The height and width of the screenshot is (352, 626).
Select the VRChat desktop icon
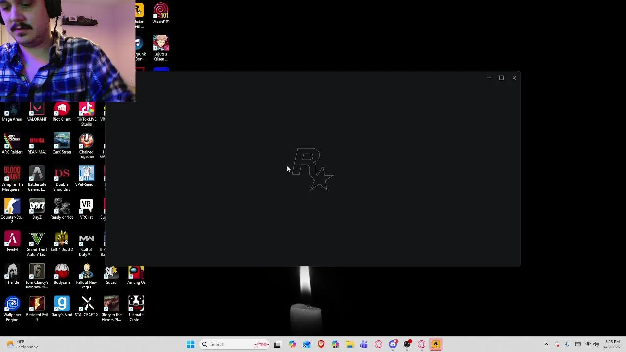point(87,209)
